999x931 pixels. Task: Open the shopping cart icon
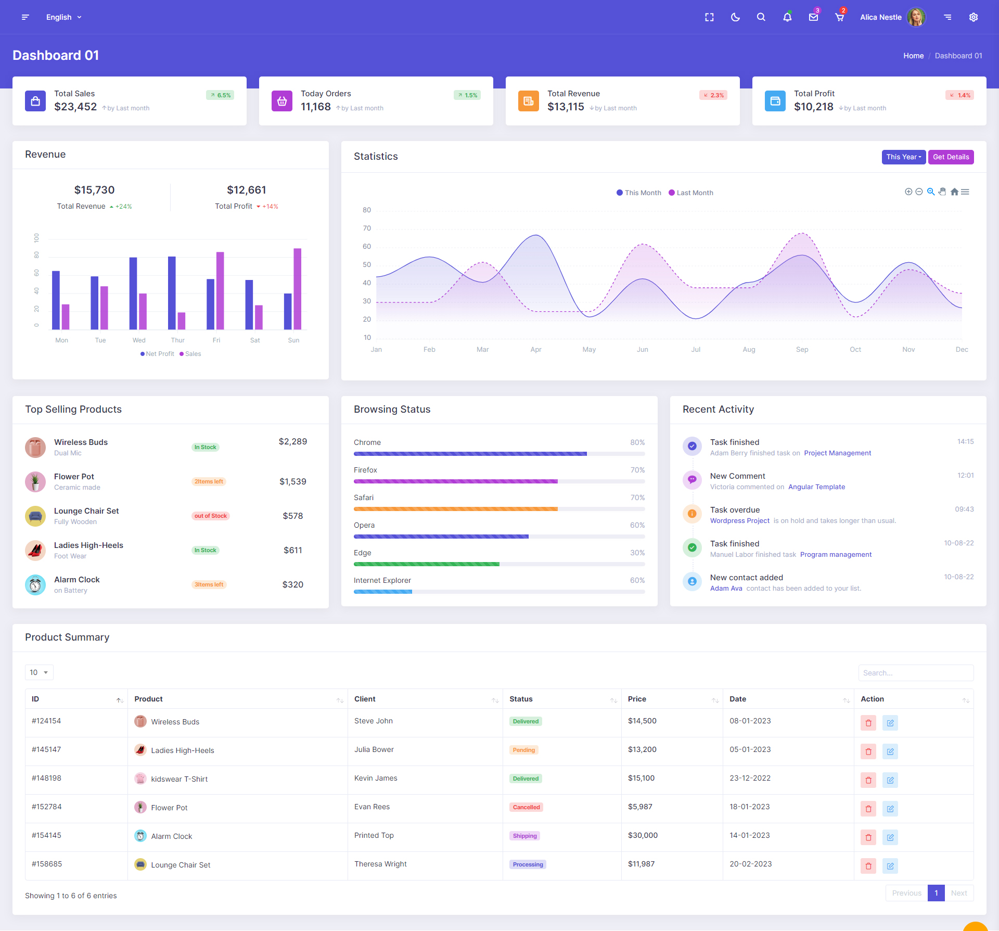click(839, 17)
